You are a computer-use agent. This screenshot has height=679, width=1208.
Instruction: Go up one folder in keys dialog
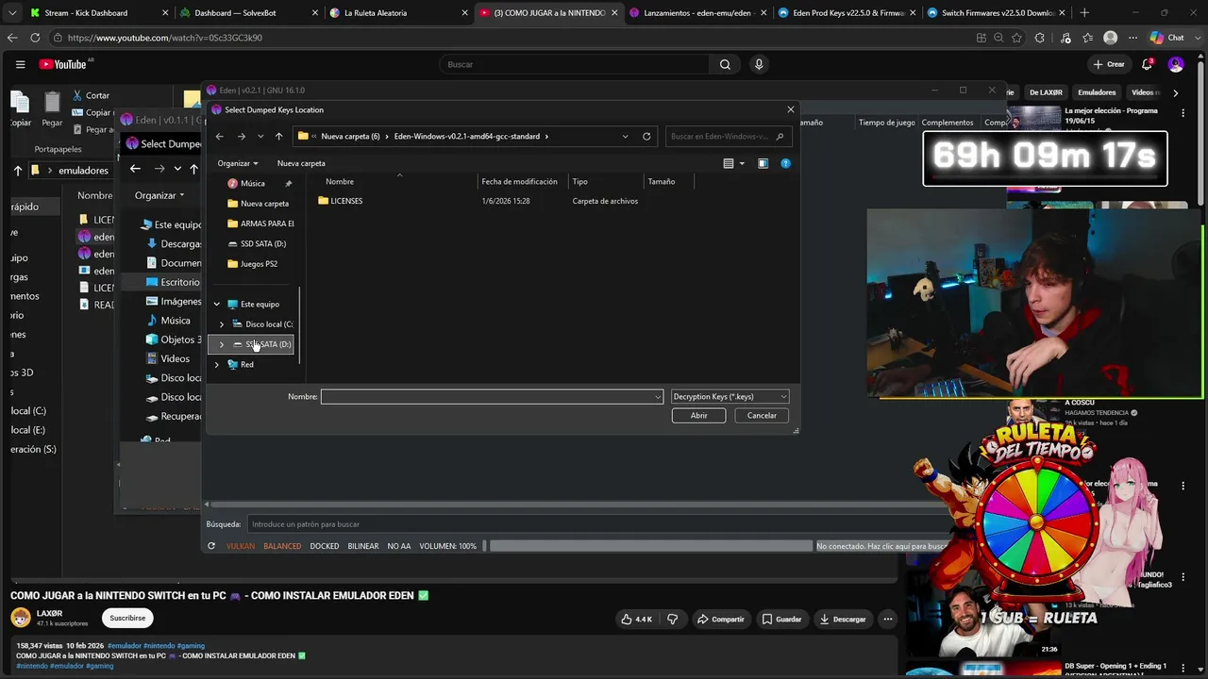(x=278, y=137)
